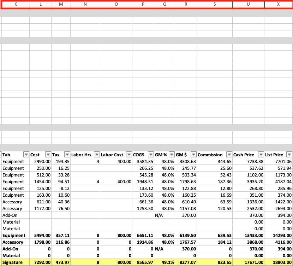293x266 pixels.
Task: Click Signature COGS 8565.97
Action: (x=145, y=262)
